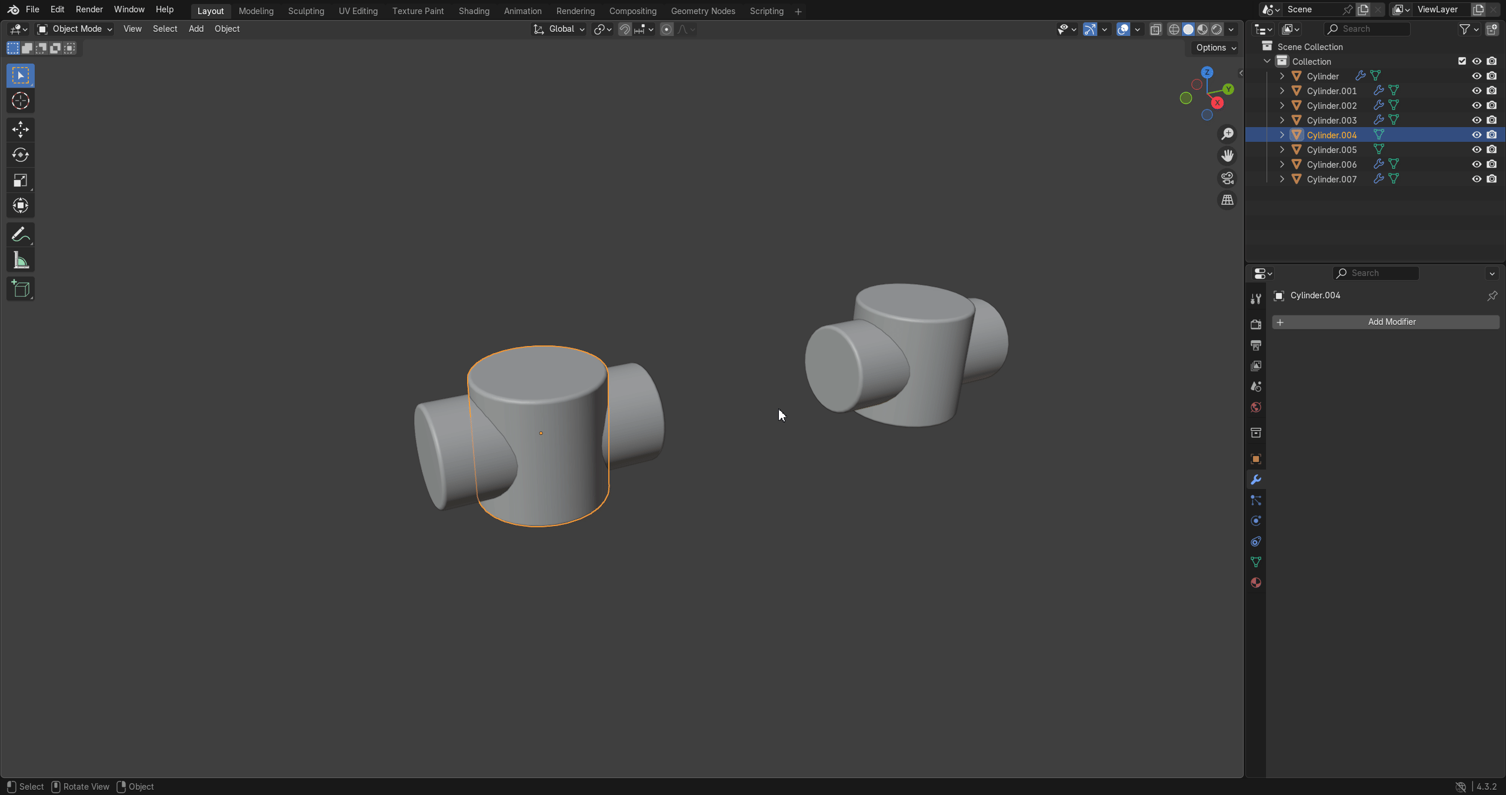Open the viewport Add menu
The height and width of the screenshot is (795, 1506).
196,29
